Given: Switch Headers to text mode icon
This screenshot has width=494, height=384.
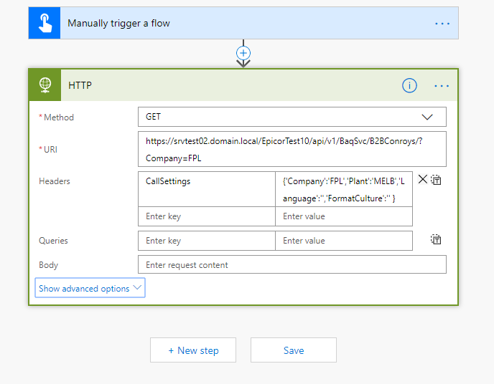Looking at the screenshot, I should click(x=436, y=181).
